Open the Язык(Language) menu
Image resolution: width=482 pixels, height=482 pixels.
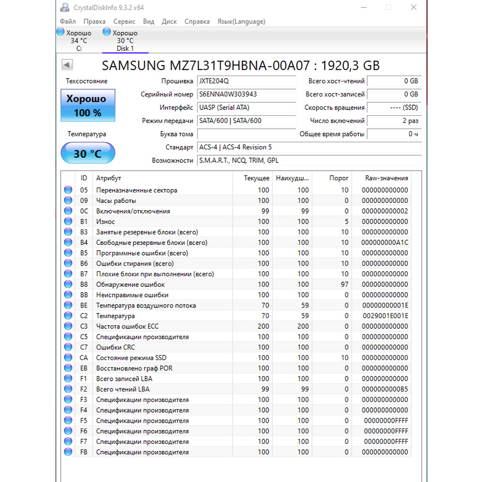tap(241, 22)
